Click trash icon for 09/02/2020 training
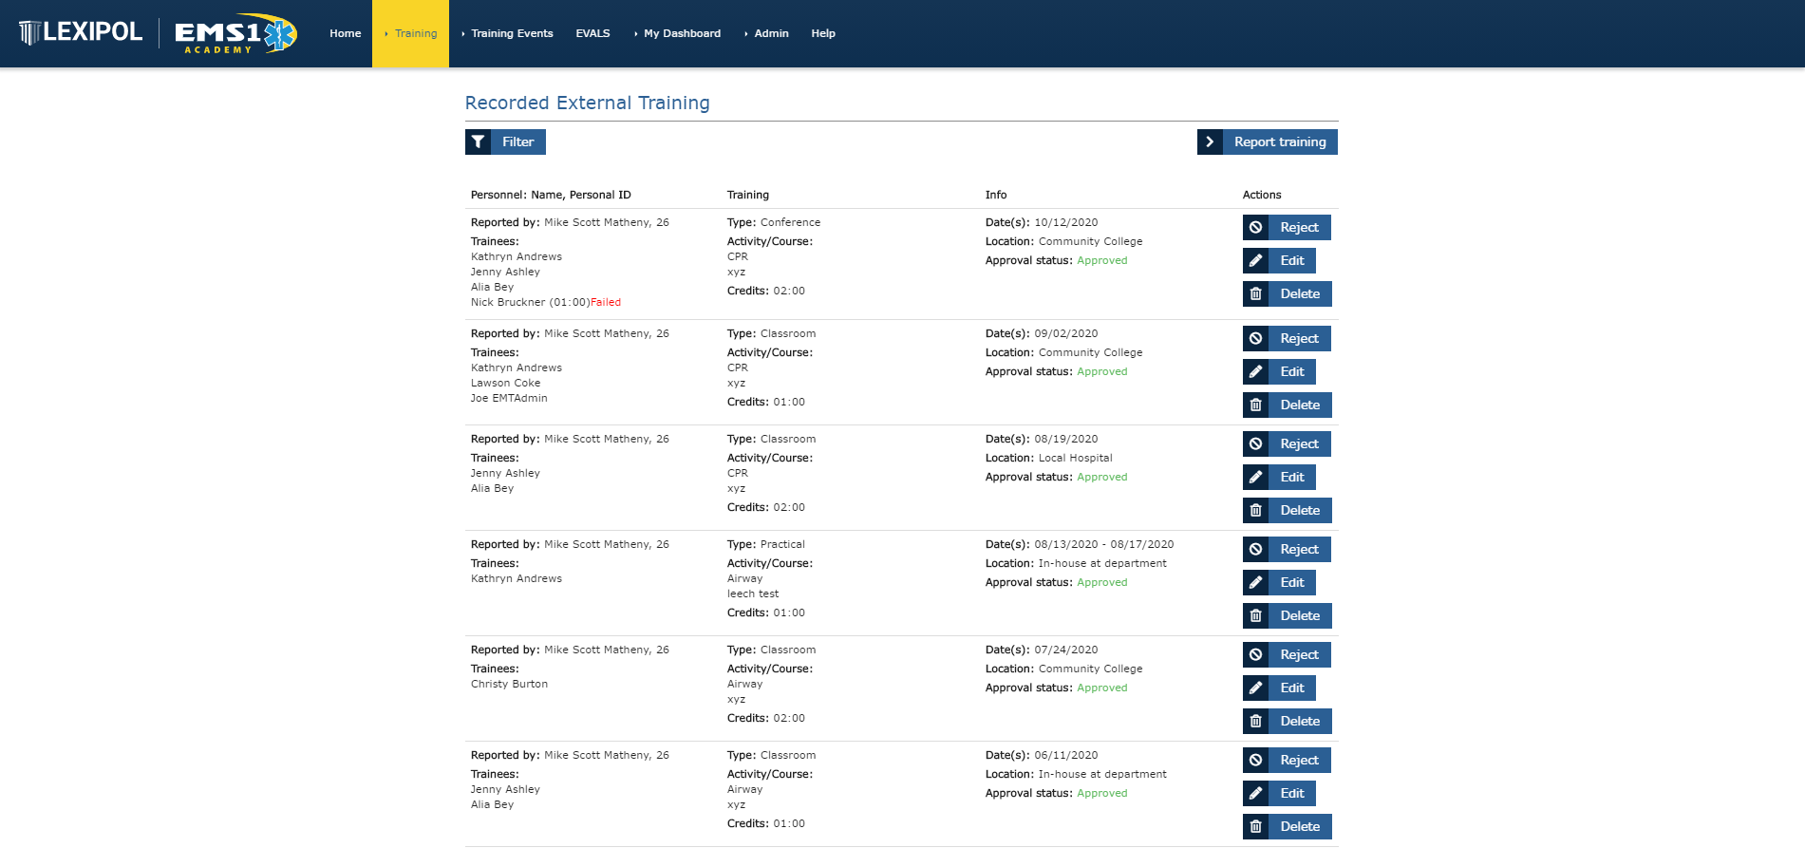The image size is (1805, 848). click(x=1255, y=405)
